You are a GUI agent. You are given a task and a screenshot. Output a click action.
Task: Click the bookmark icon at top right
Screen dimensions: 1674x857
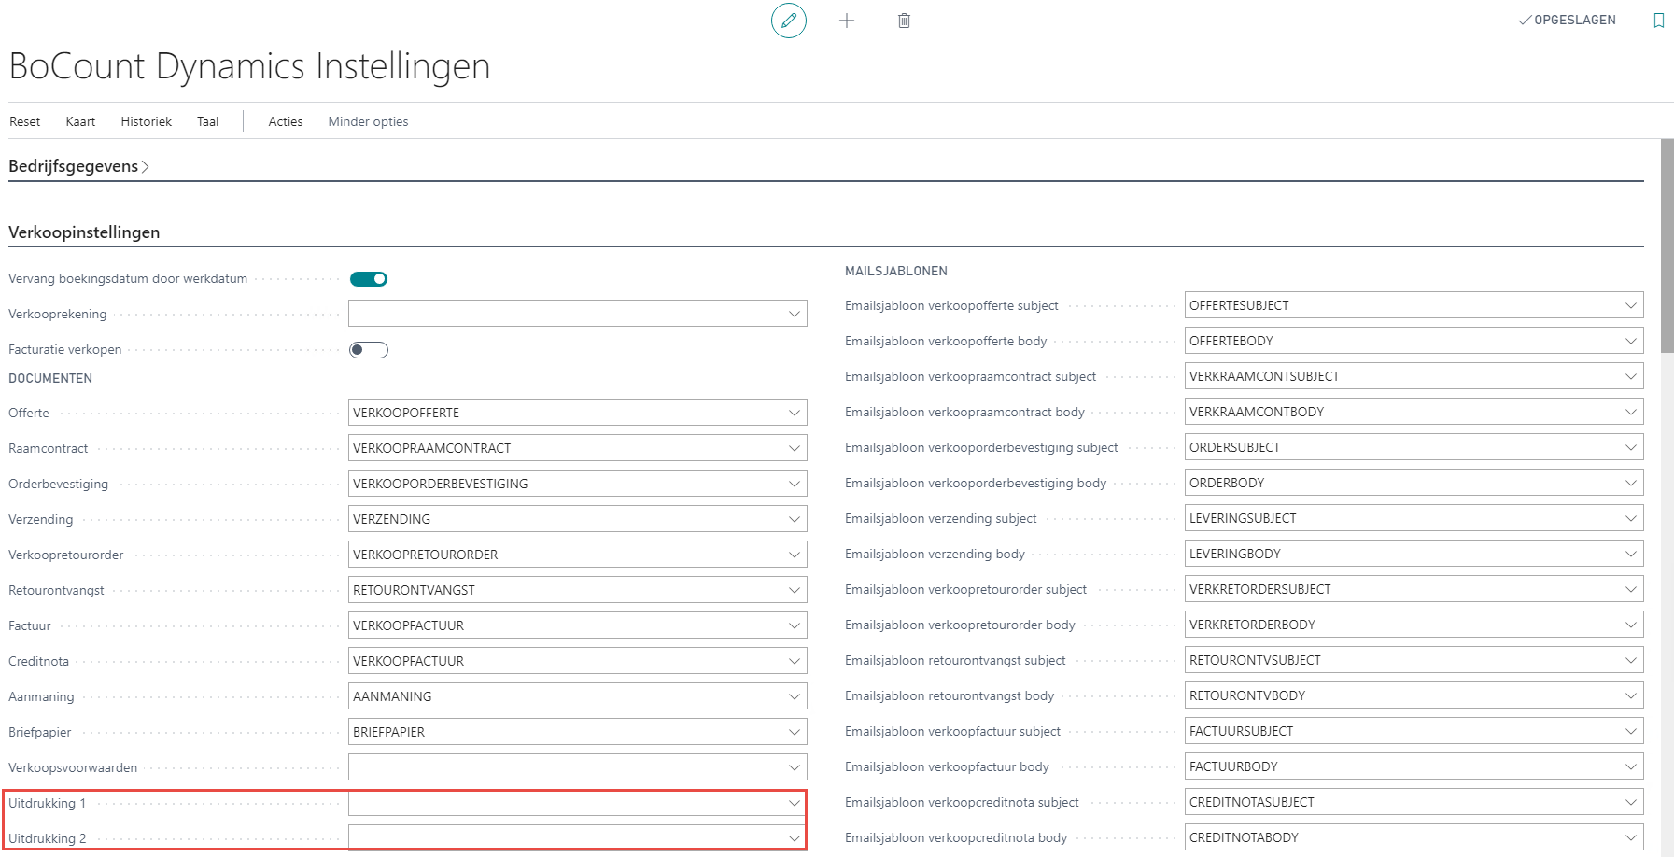(x=1658, y=21)
